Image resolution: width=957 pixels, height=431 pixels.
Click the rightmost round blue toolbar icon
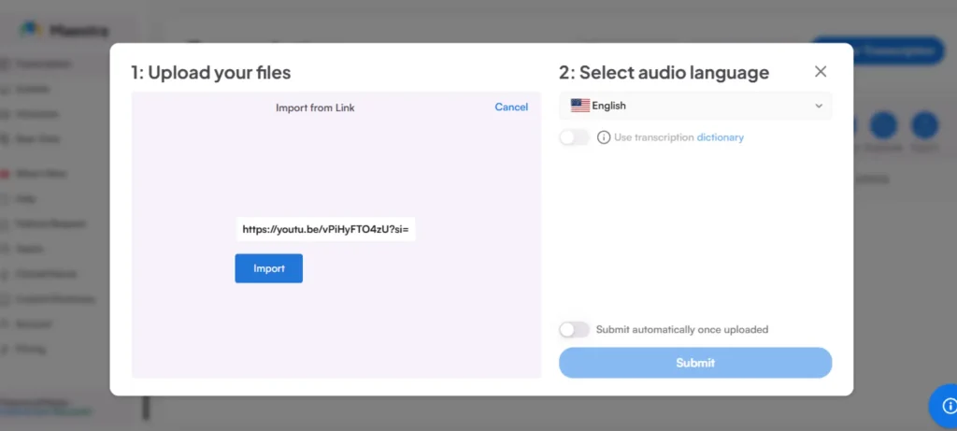[924, 126]
